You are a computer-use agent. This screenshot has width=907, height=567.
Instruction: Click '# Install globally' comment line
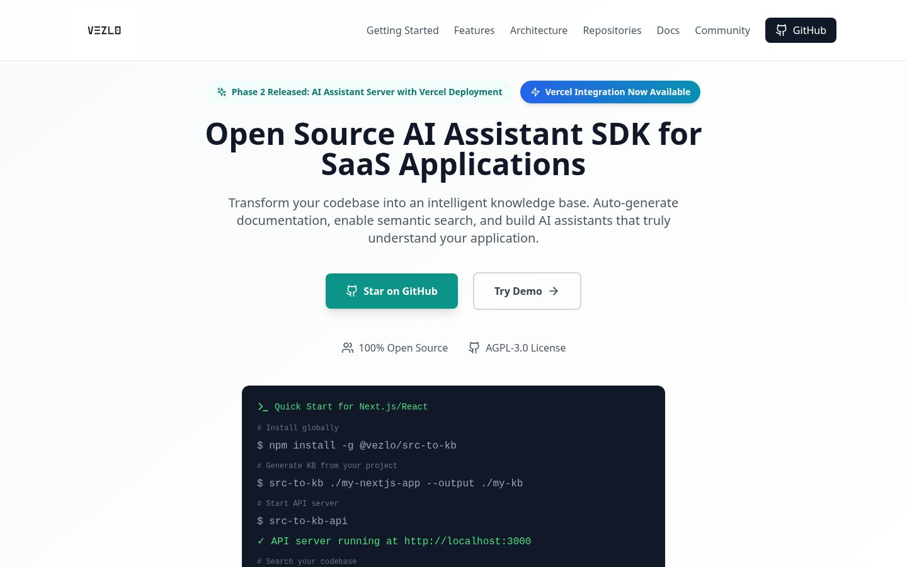pyautogui.click(x=298, y=428)
